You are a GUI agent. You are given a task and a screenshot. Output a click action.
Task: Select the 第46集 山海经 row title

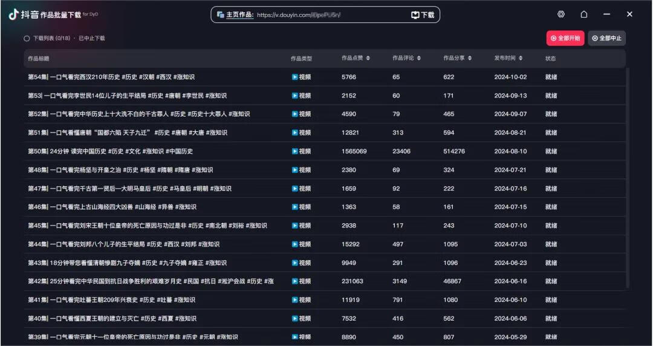click(112, 207)
